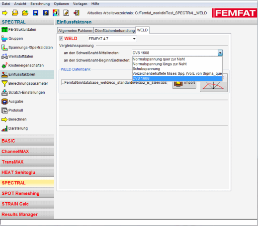The width and height of the screenshot is (258, 226).
Task: Click the WELD database path field
Action: coord(114,82)
